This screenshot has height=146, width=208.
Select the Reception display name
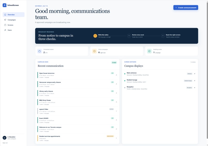coord(130,87)
